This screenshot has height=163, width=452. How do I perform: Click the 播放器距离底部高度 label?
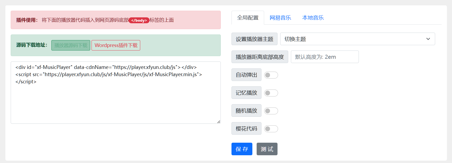tap(260, 57)
